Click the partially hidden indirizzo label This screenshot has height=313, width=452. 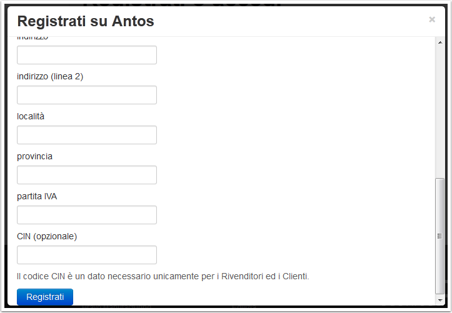click(x=33, y=38)
